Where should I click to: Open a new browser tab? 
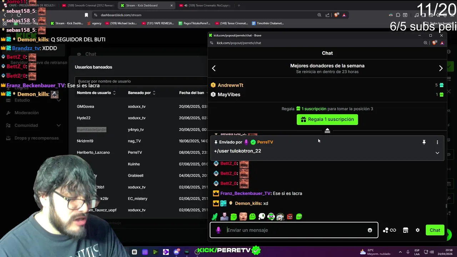click(x=239, y=5)
